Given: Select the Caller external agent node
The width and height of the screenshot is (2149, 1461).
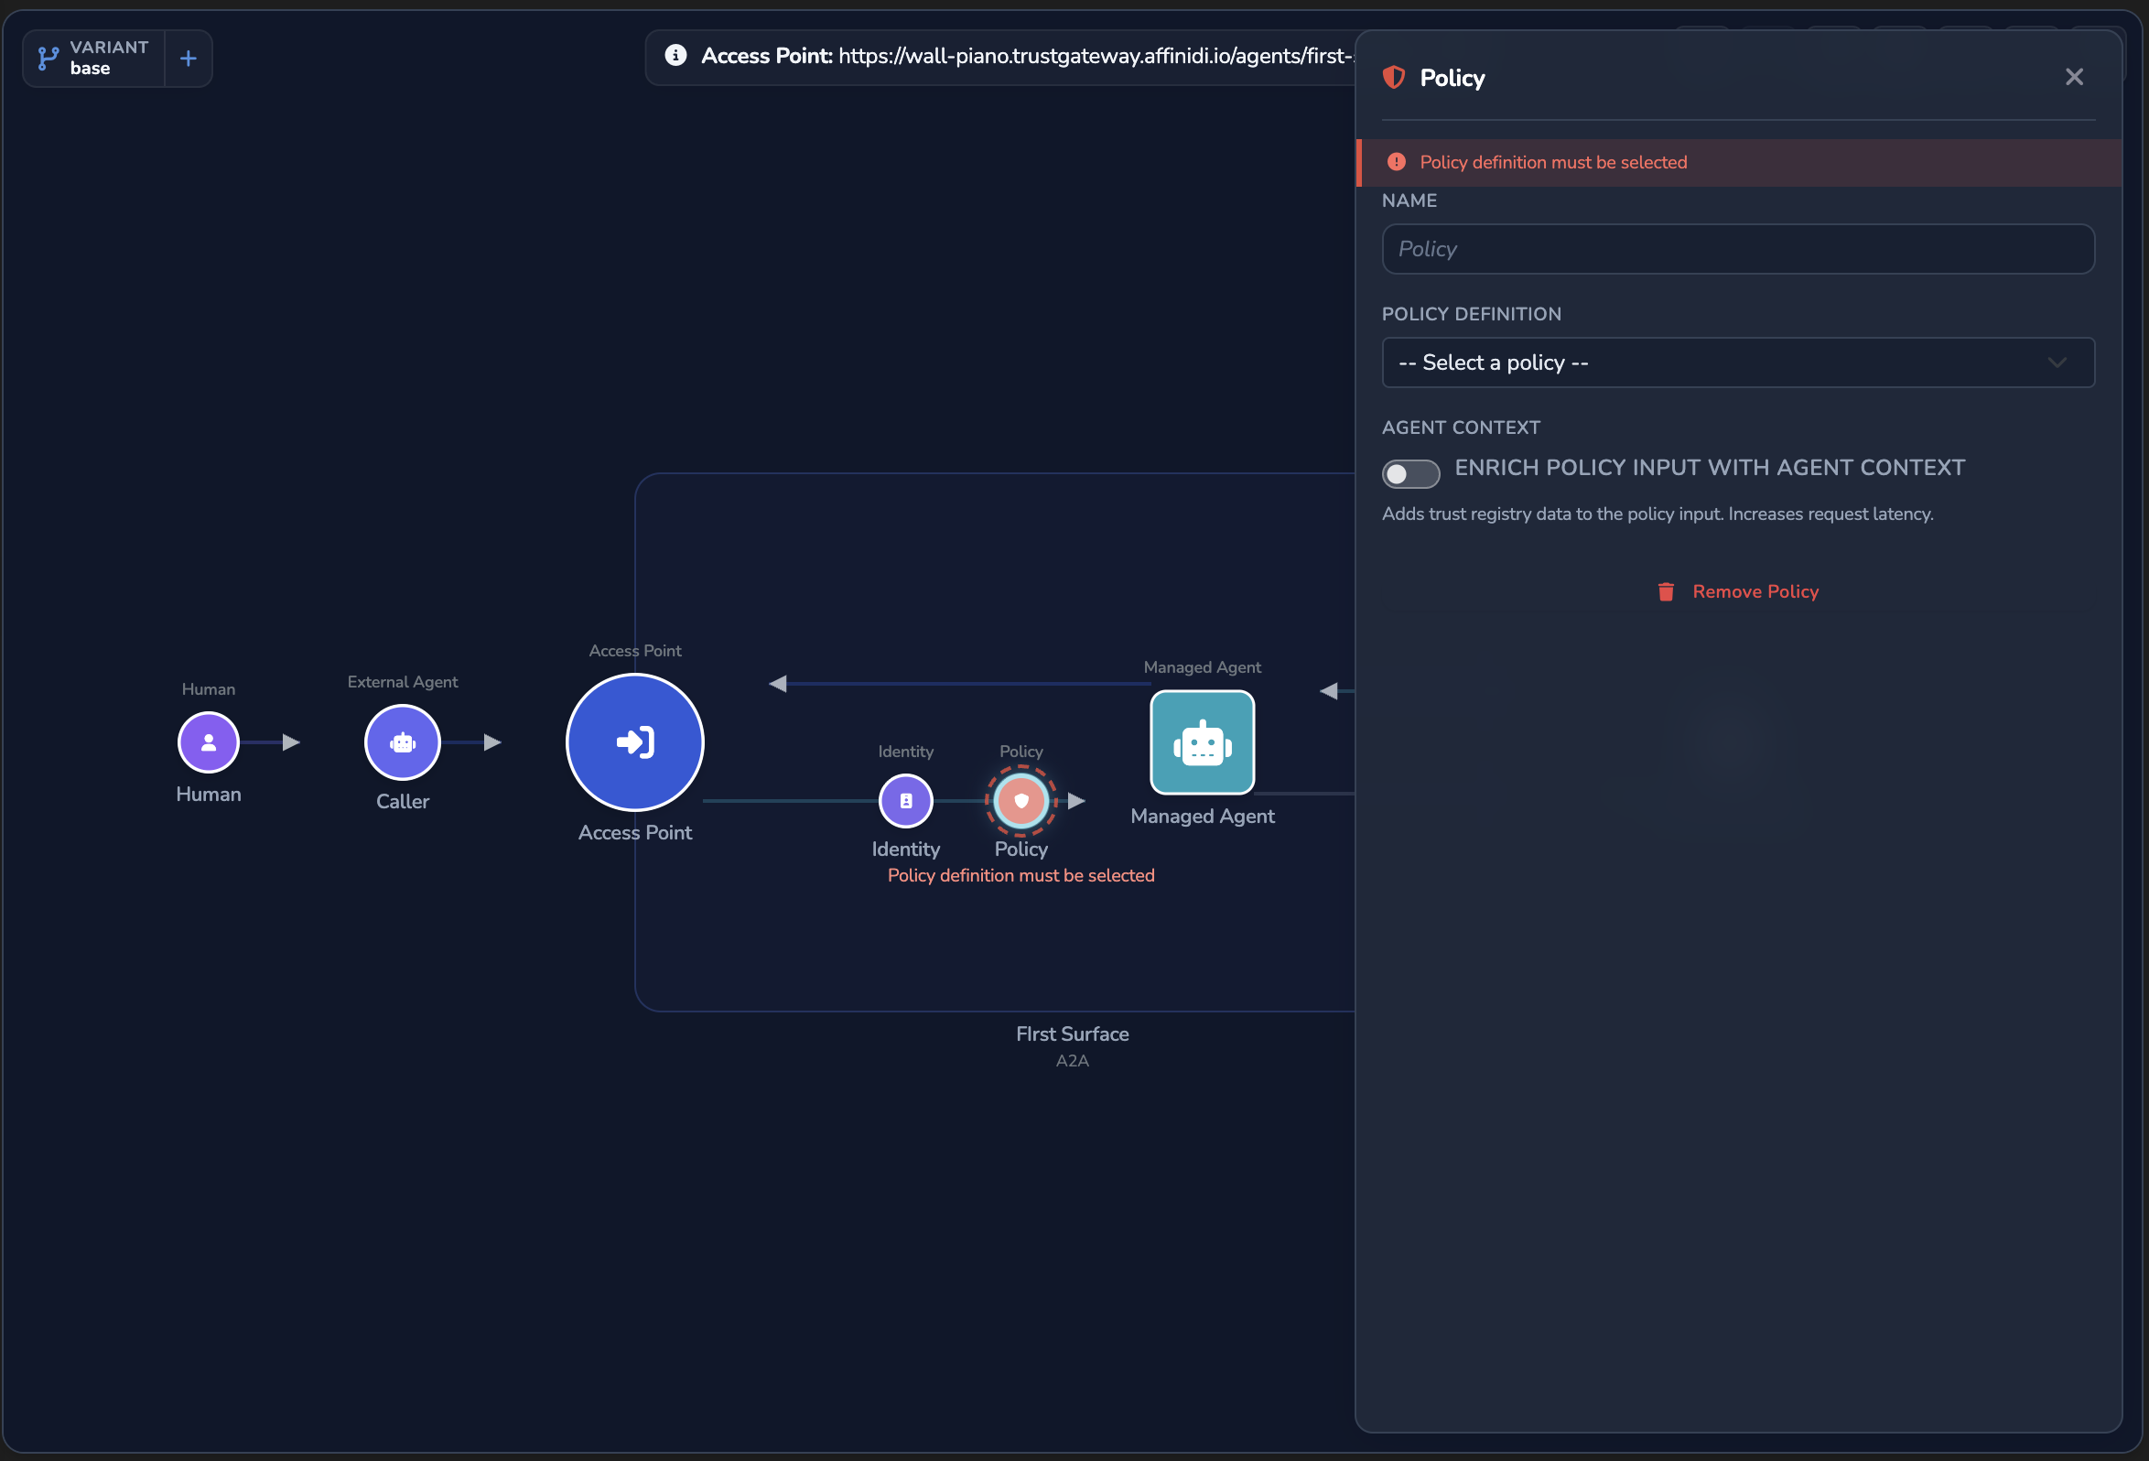Looking at the screenshot, I should tap(402, 741).
